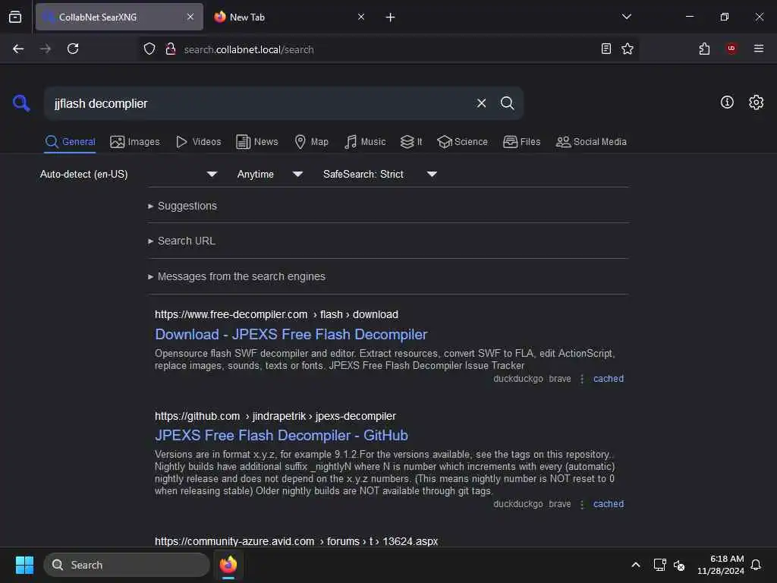Open the SearXNG preferences gear icon

[x=756, y=102]
